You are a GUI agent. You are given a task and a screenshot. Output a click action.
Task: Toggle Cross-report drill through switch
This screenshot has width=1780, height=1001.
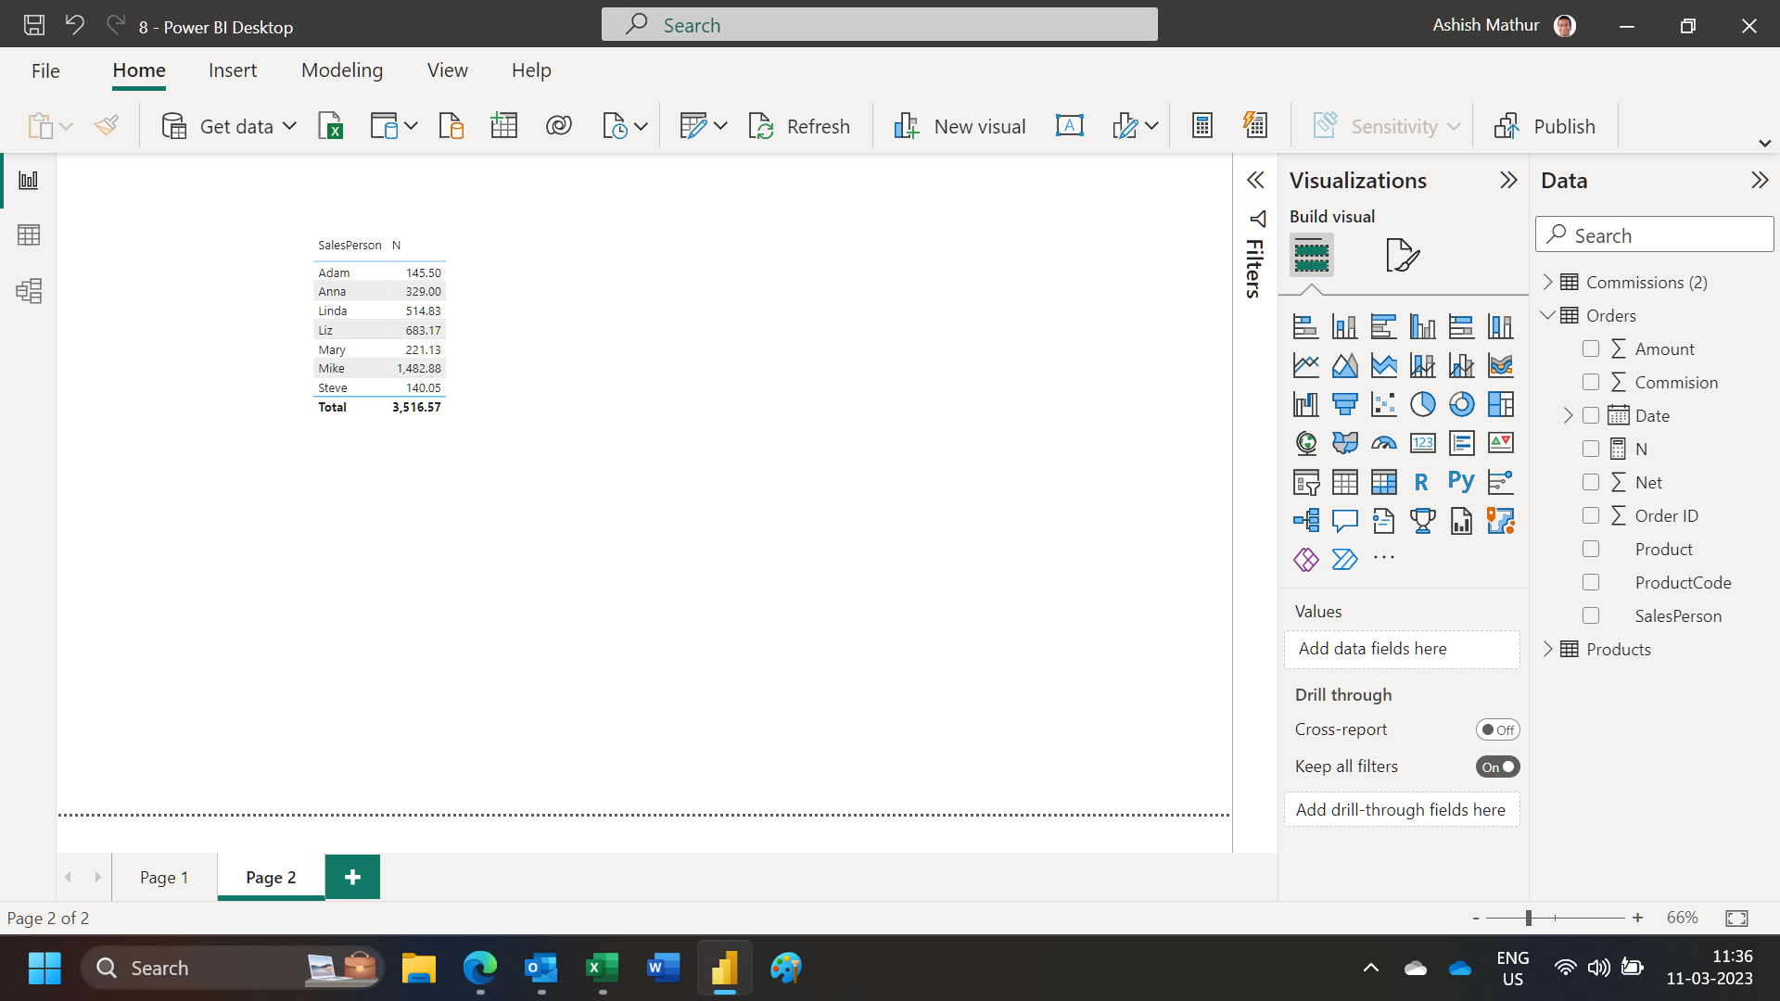tap(1497, 729)
